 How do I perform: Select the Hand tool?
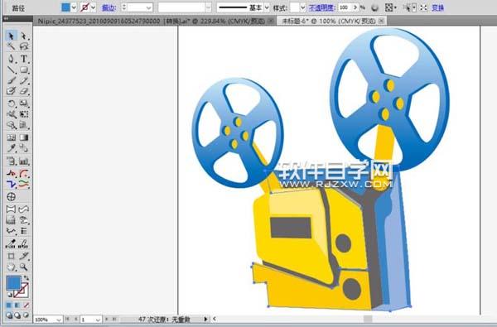(11, 267)
